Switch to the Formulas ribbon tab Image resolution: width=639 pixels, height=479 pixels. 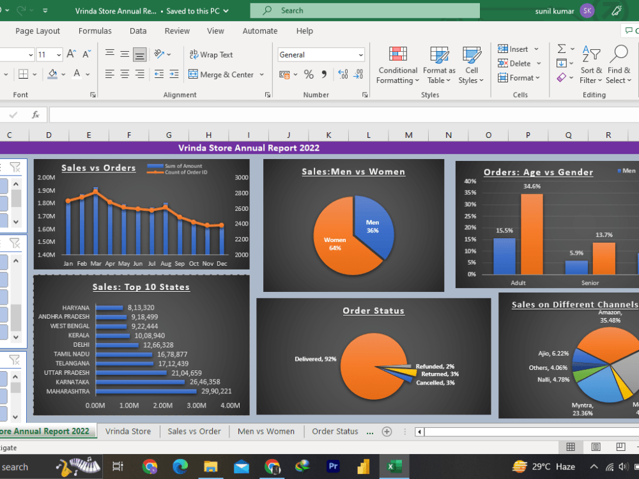pyautogui.click(x=95, y=31)
